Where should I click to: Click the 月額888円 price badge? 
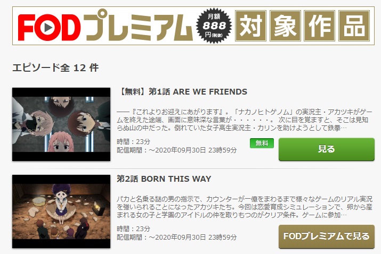[x=214, y=26]
